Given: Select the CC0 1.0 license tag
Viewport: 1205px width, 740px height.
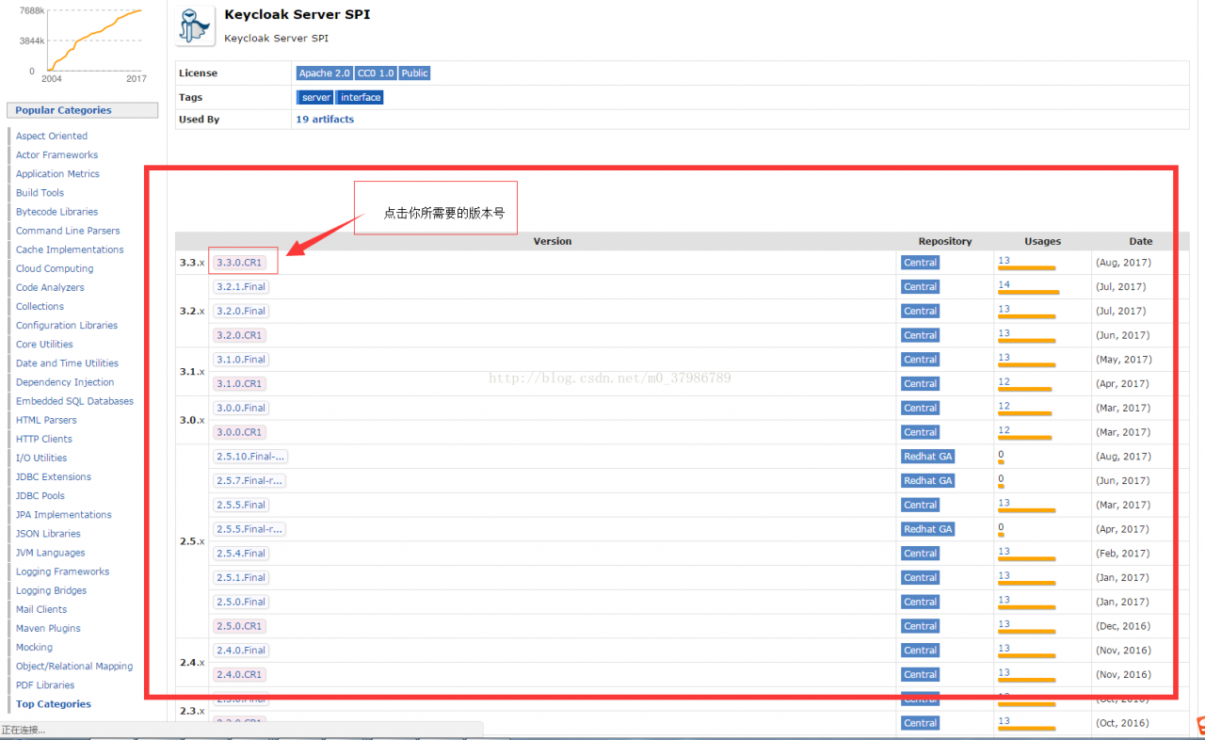Looking at the screenshot, I should [376, 73].
